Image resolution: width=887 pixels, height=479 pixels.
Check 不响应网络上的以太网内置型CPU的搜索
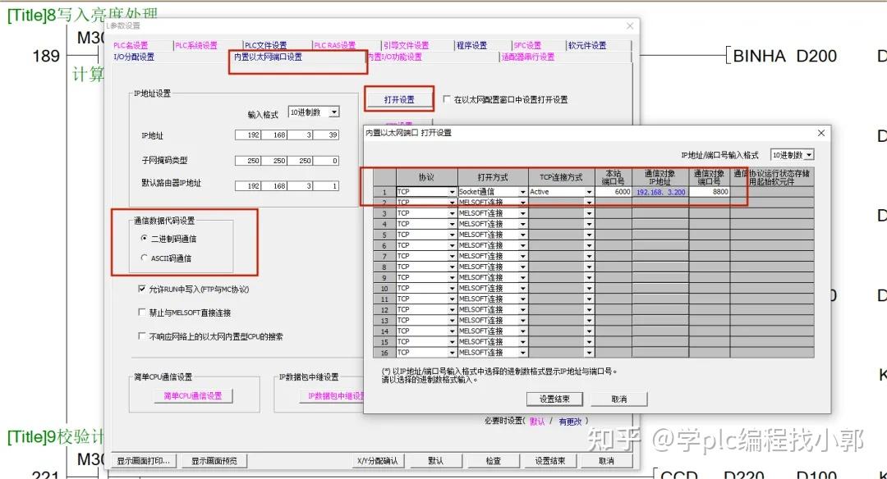tap(142, 334)
